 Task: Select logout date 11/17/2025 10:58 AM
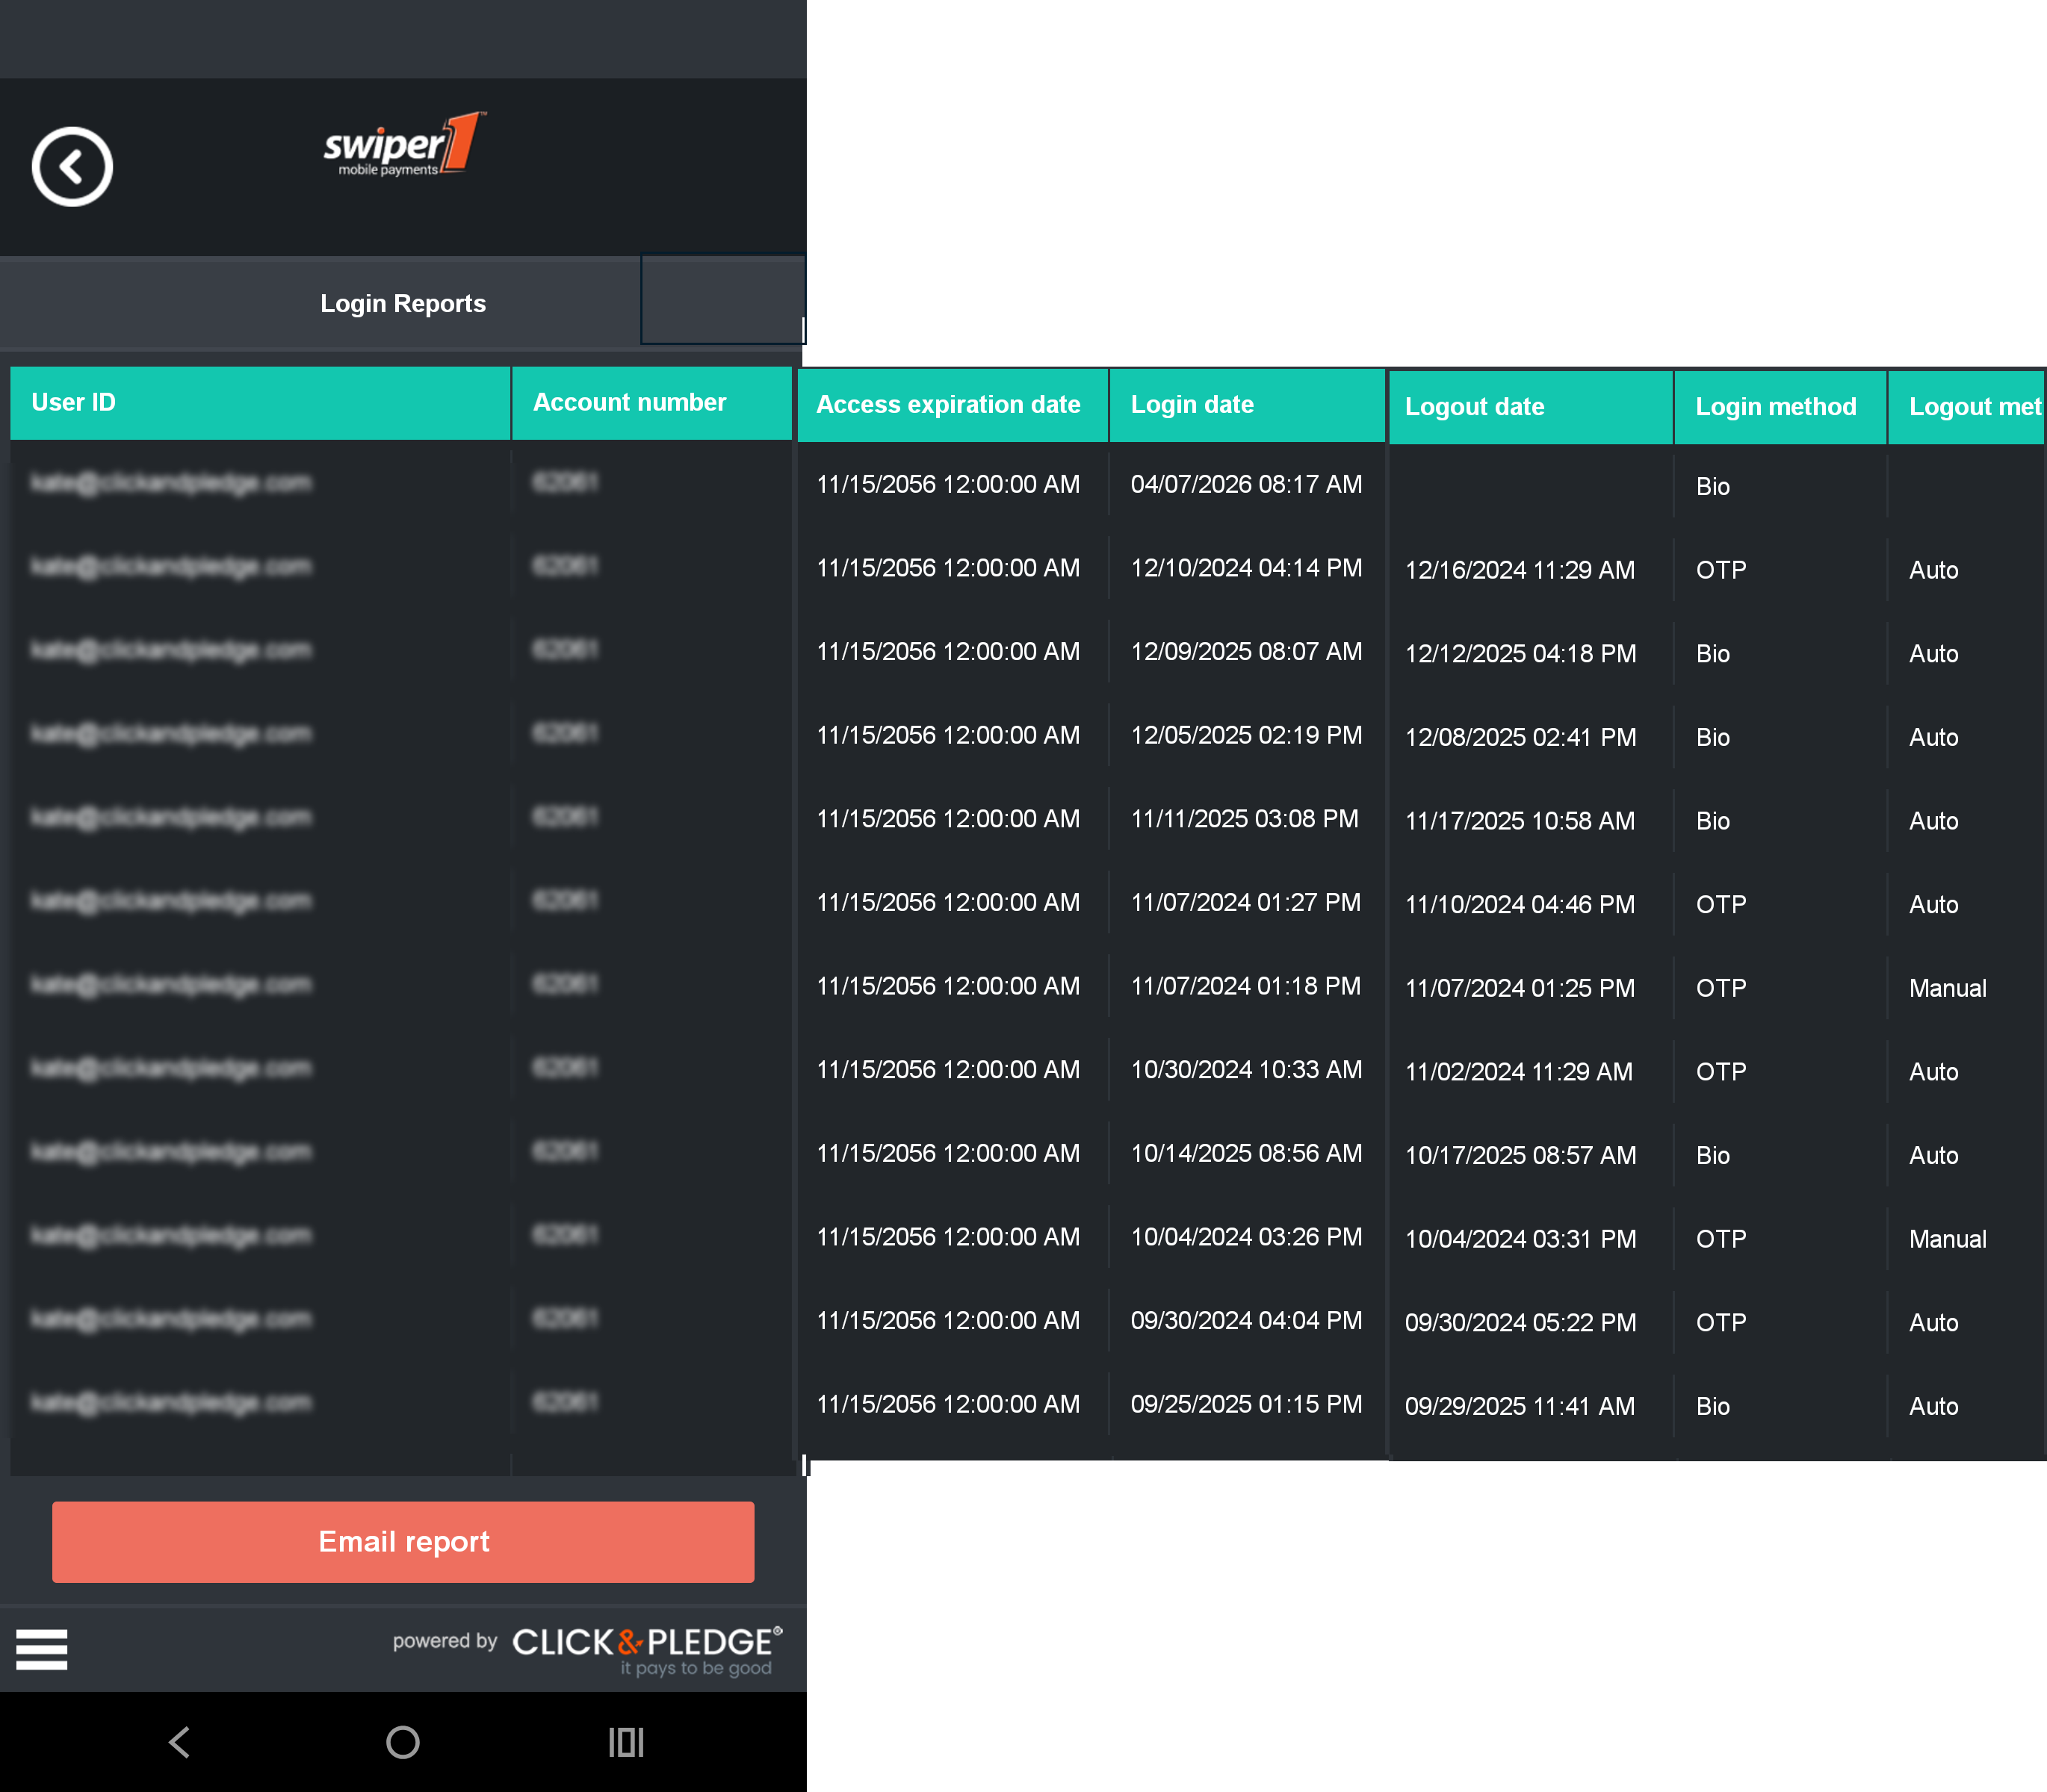[x=1520, y=821]
